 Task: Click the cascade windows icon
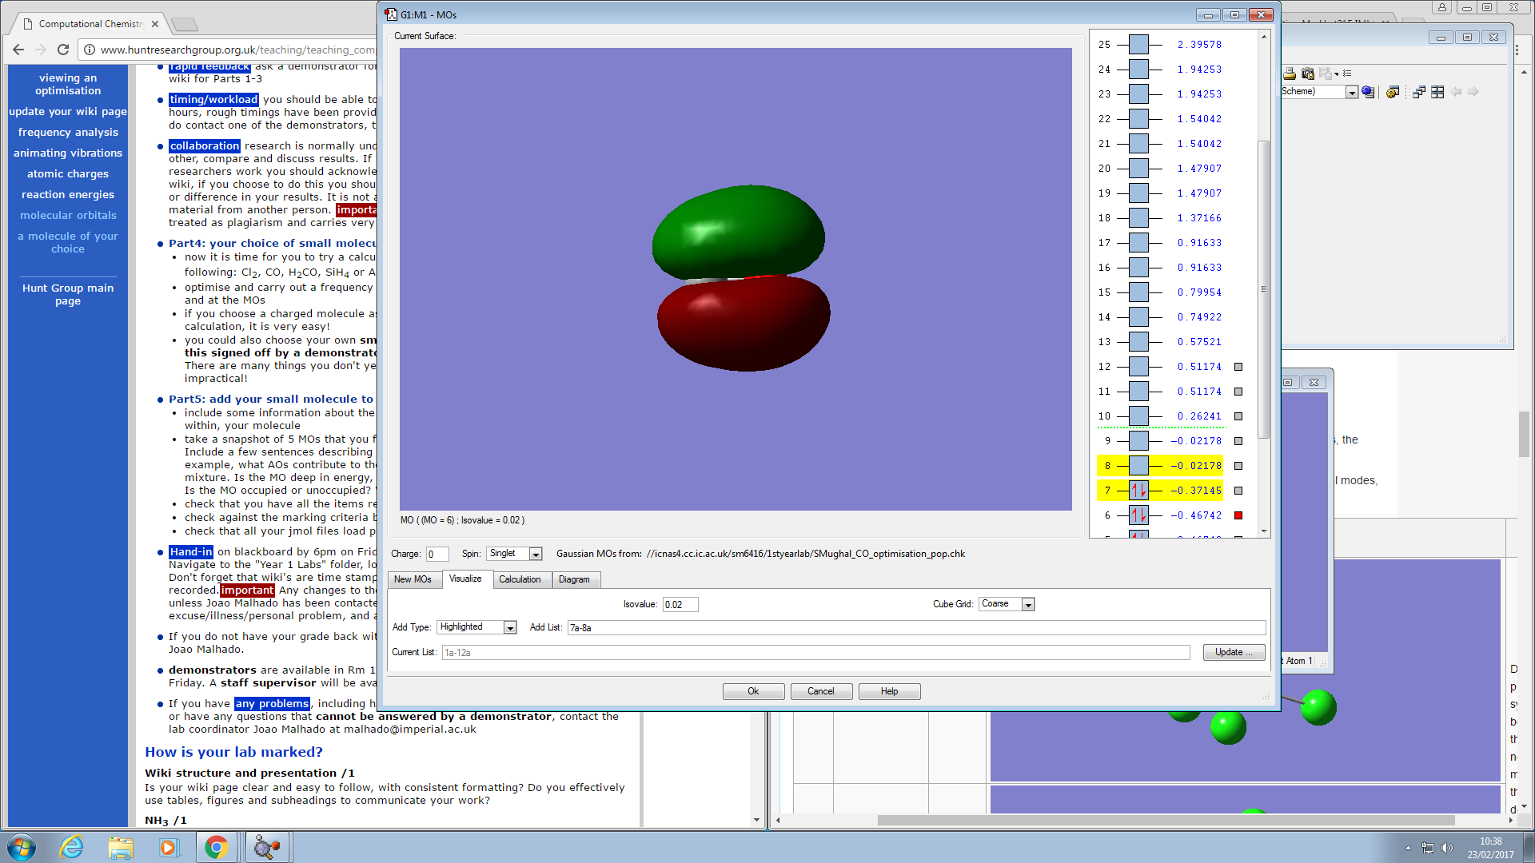1419,92
